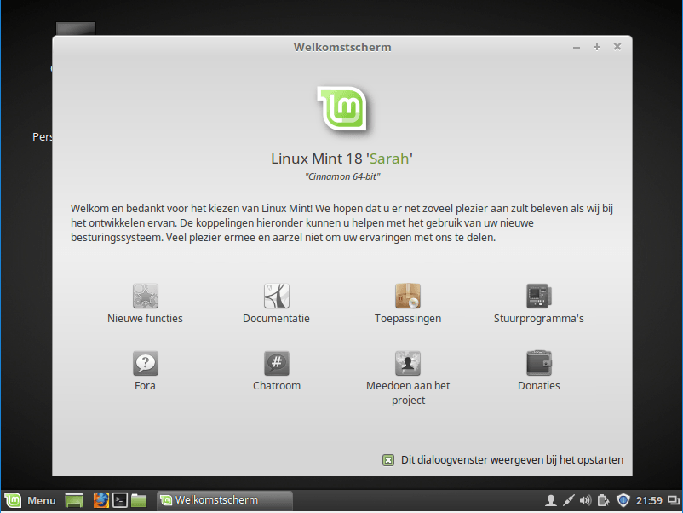Toggle 'Dit dialoogvenster weergeven bij het opstarten' checkbox
The image size is (683, 513).
point(388,460)
